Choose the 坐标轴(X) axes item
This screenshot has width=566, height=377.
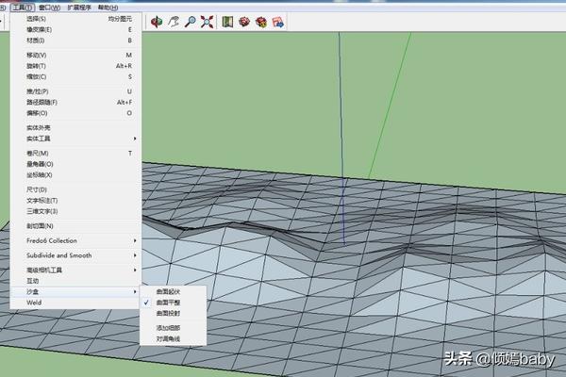point(75,175)
